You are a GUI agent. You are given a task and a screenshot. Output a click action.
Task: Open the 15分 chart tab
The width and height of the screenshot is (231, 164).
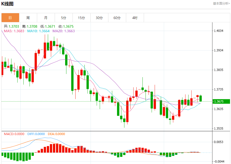(81, 18)
